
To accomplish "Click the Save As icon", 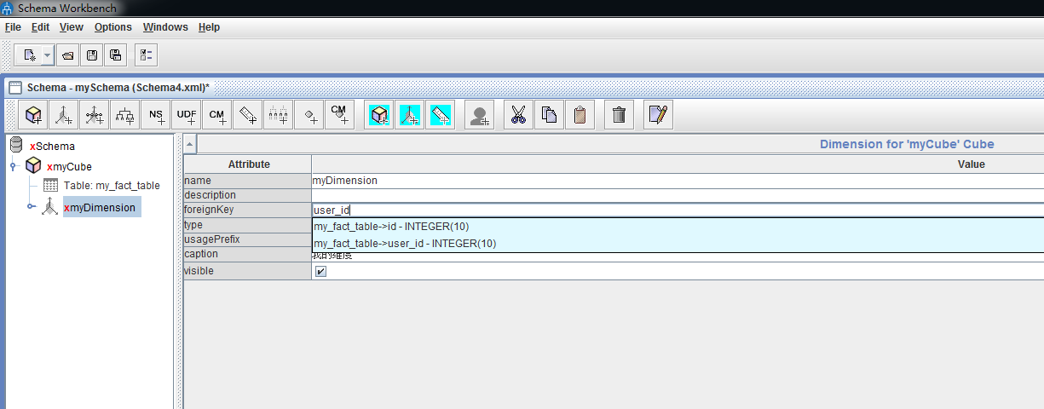I will coord(116,55).
